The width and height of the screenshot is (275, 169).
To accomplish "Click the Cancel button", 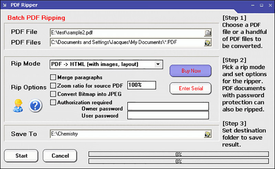I will [60, 156].
